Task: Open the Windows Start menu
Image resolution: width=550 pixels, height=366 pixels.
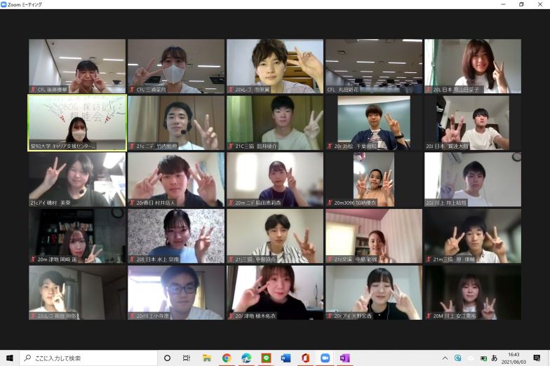Action: 10,358
